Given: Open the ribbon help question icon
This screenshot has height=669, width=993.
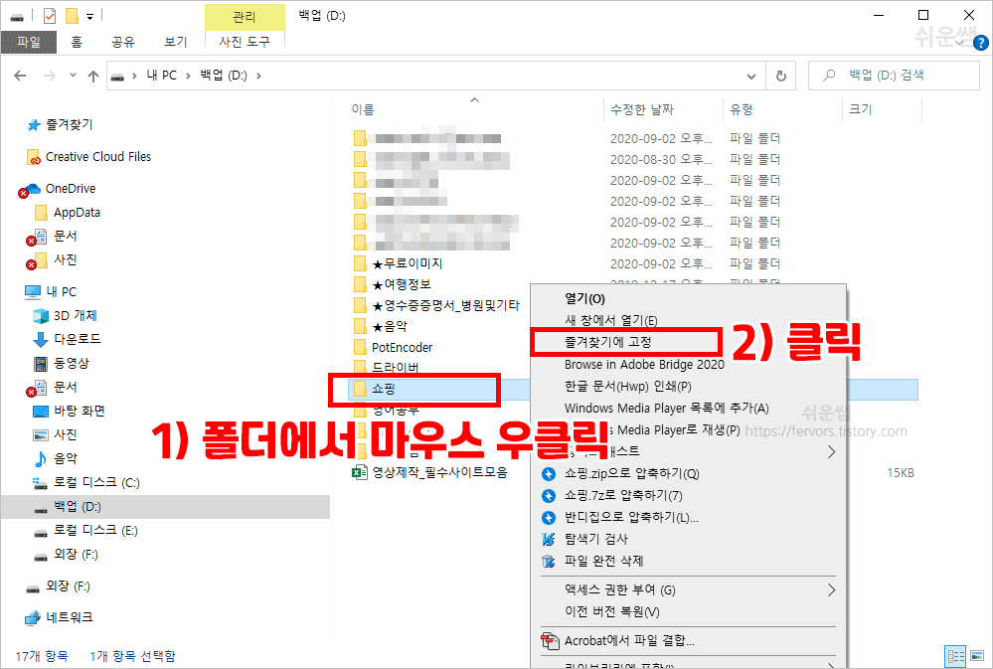Looking at the screenshot, I should pos(980,43).
